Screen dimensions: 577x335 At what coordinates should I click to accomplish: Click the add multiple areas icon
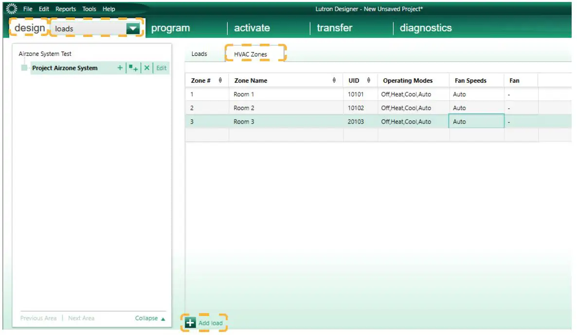point(133,68)
